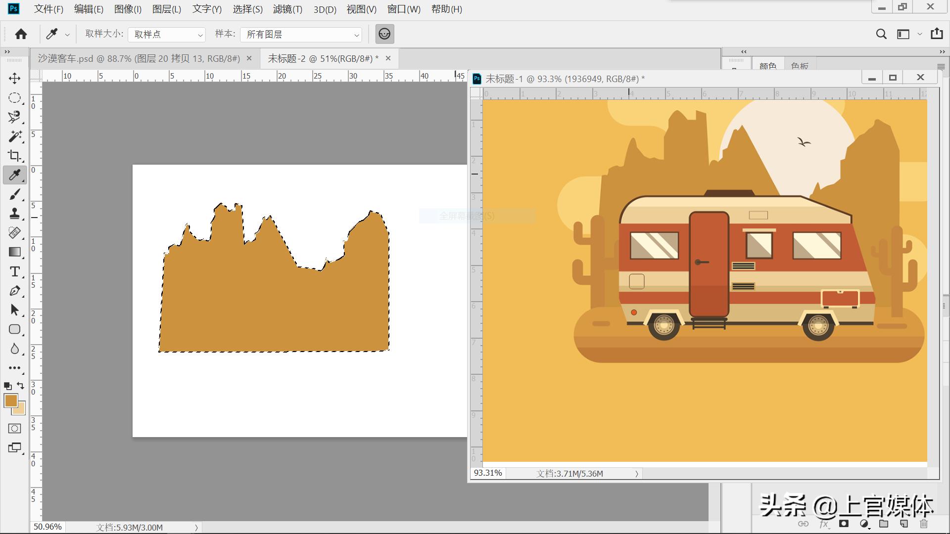Click the share button at top right
950x534 pixels.
pos(937,34)
